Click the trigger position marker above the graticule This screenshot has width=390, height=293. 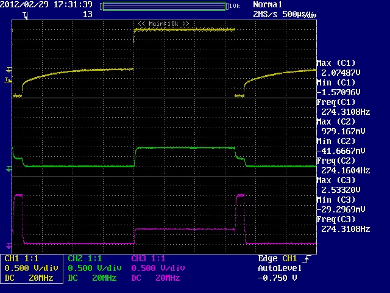25,15
